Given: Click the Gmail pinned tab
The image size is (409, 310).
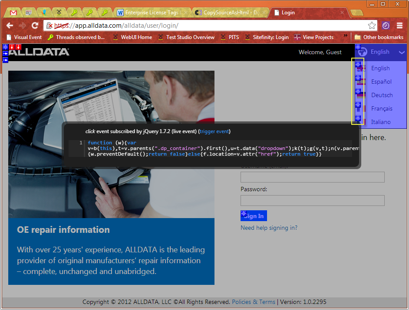Looking at the screenshot, I should pos(13,13).
